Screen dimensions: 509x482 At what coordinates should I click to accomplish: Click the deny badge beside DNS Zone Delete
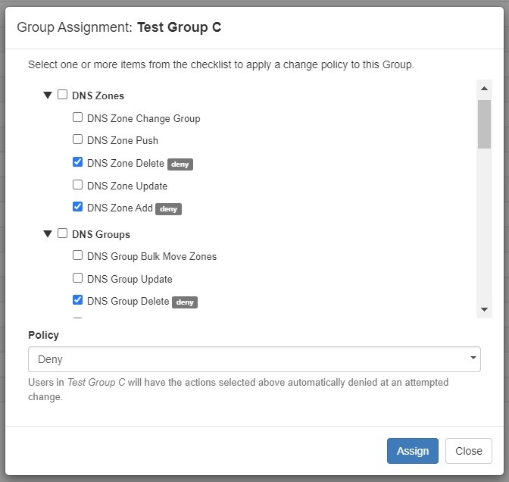(x=180, y=164)
